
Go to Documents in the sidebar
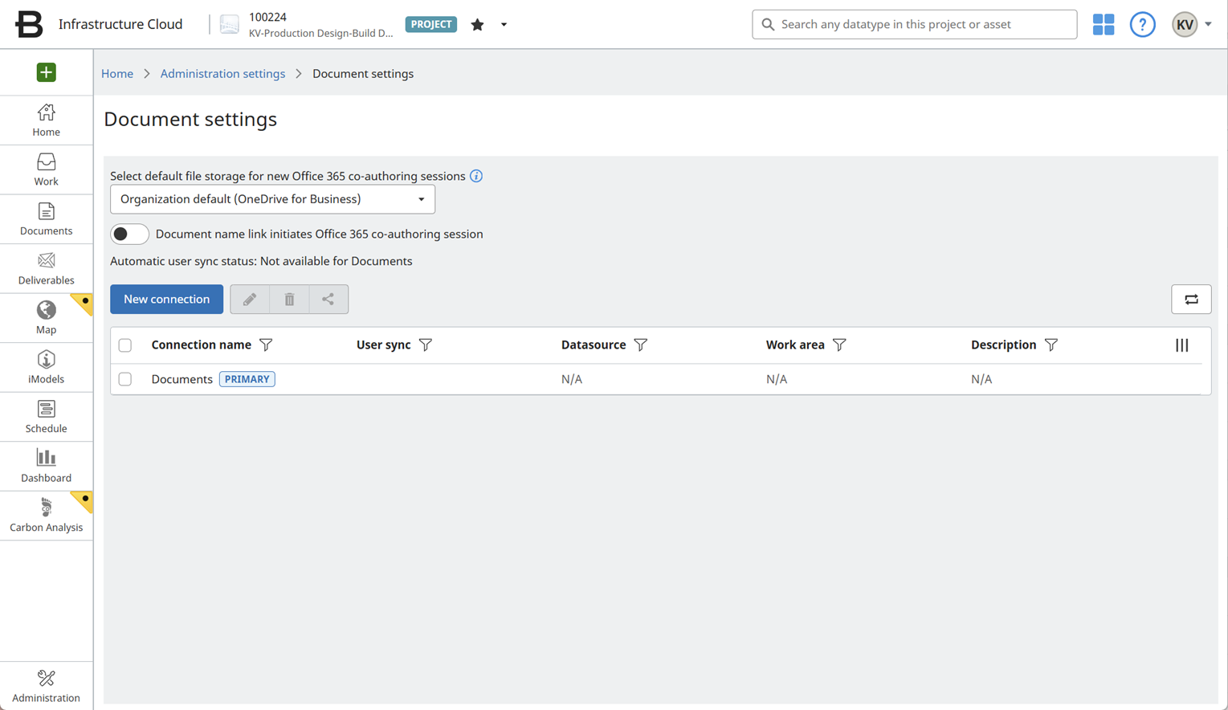tap(47, 219)
